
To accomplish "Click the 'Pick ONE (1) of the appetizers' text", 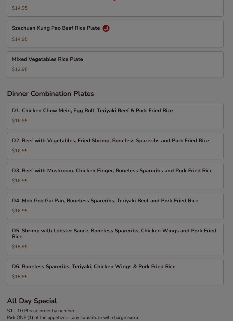I will pyautogui.click(x=73, y=318).
